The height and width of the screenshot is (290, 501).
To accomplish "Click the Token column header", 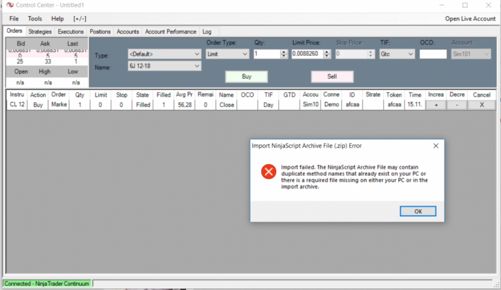I will (x=394, y=95).
